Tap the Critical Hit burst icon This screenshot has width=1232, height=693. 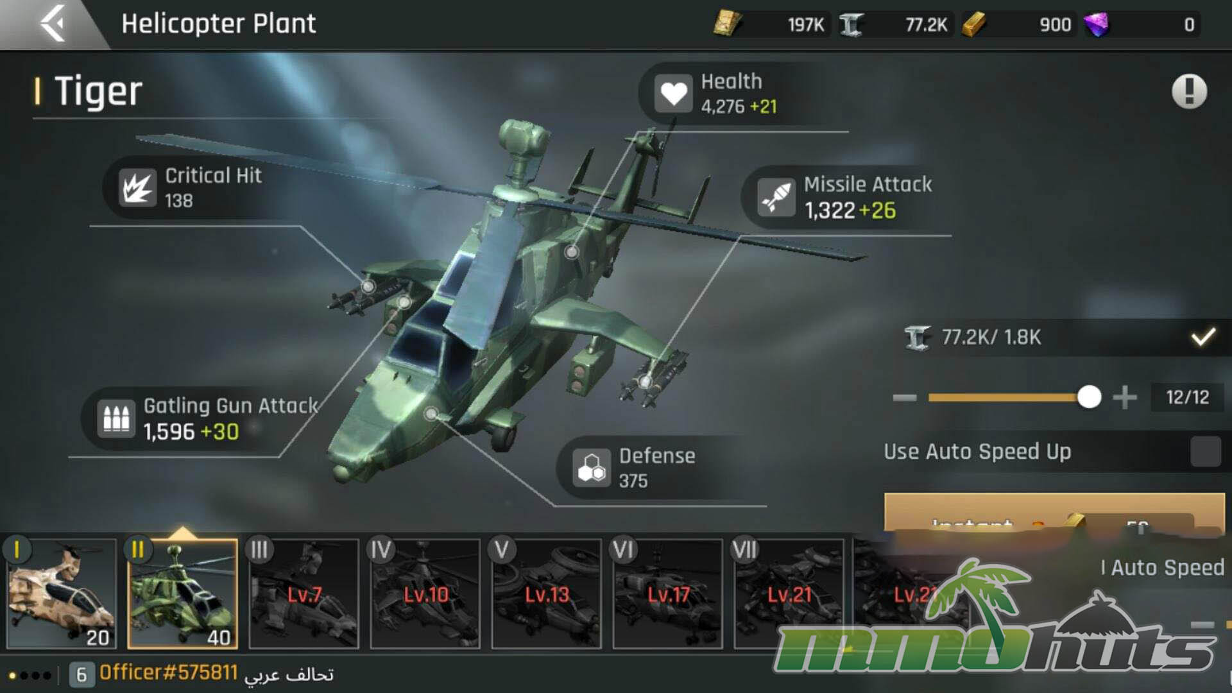coord(137,188)
